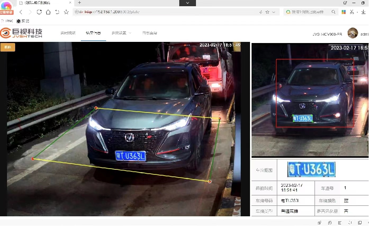Expand the 参数设置 settings menu

click(x=121, y=33)
